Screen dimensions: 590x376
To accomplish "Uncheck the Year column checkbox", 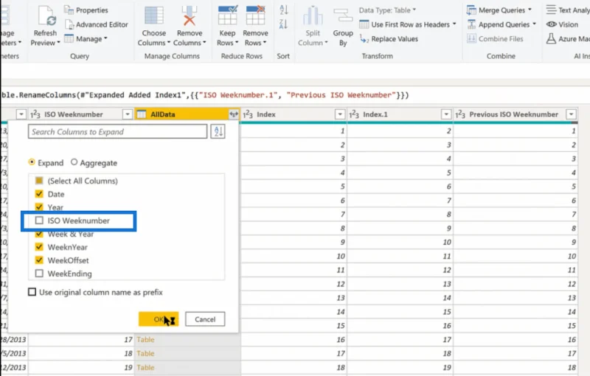I will [39, 206].
